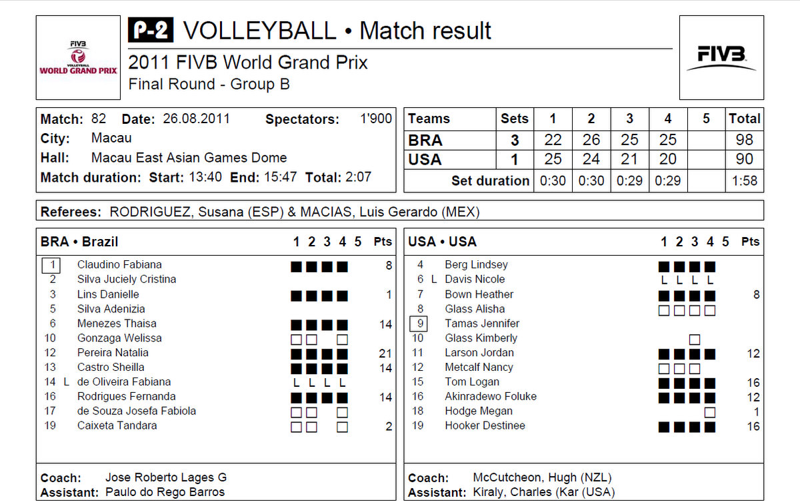This screenshot has width=800, height=502.
Task: Click the player name Menezes Thaisa
Action: [x=117, y=324]
